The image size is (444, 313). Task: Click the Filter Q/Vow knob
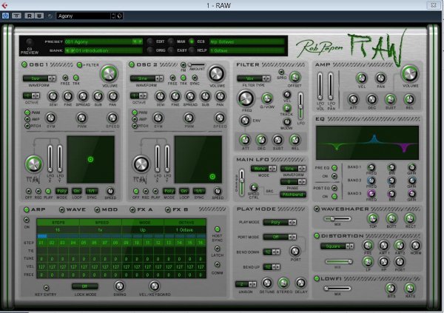click(266, 98)
